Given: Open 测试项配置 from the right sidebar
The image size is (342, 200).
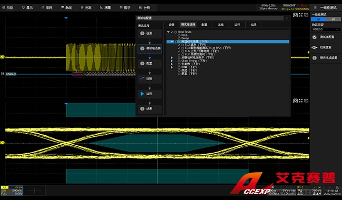Looking at the screenshot, I should [x=326, y=37].
